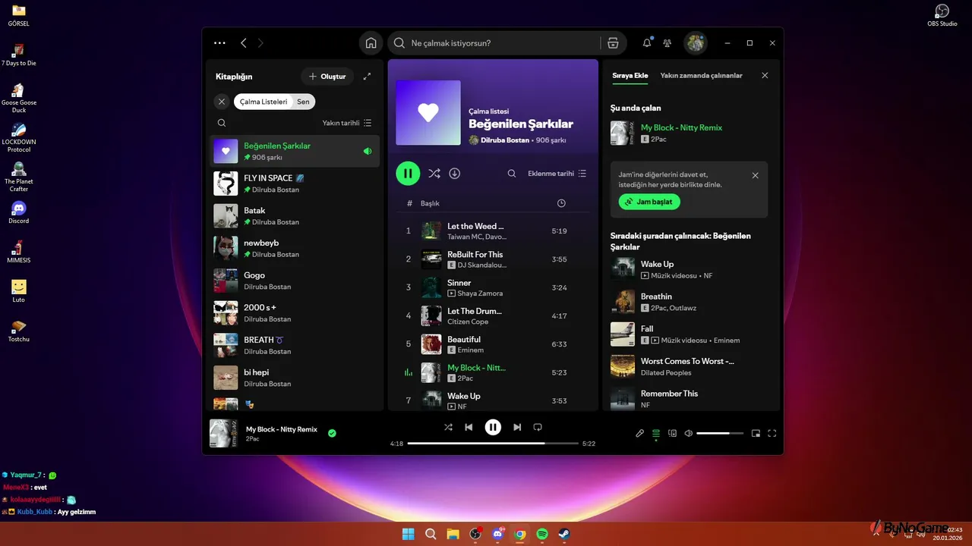Expand library with the arrows icon
This screenshot has height=546, width=972.
368,77
